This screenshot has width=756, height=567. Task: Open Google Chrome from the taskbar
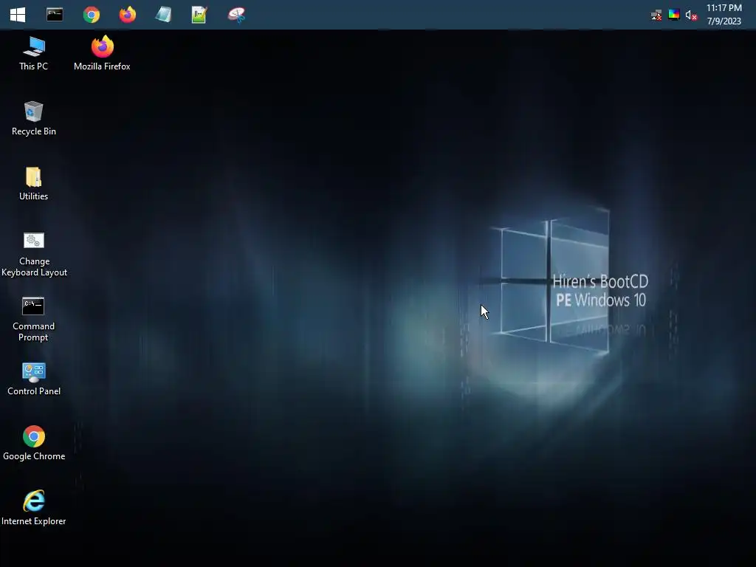point(91,15)
